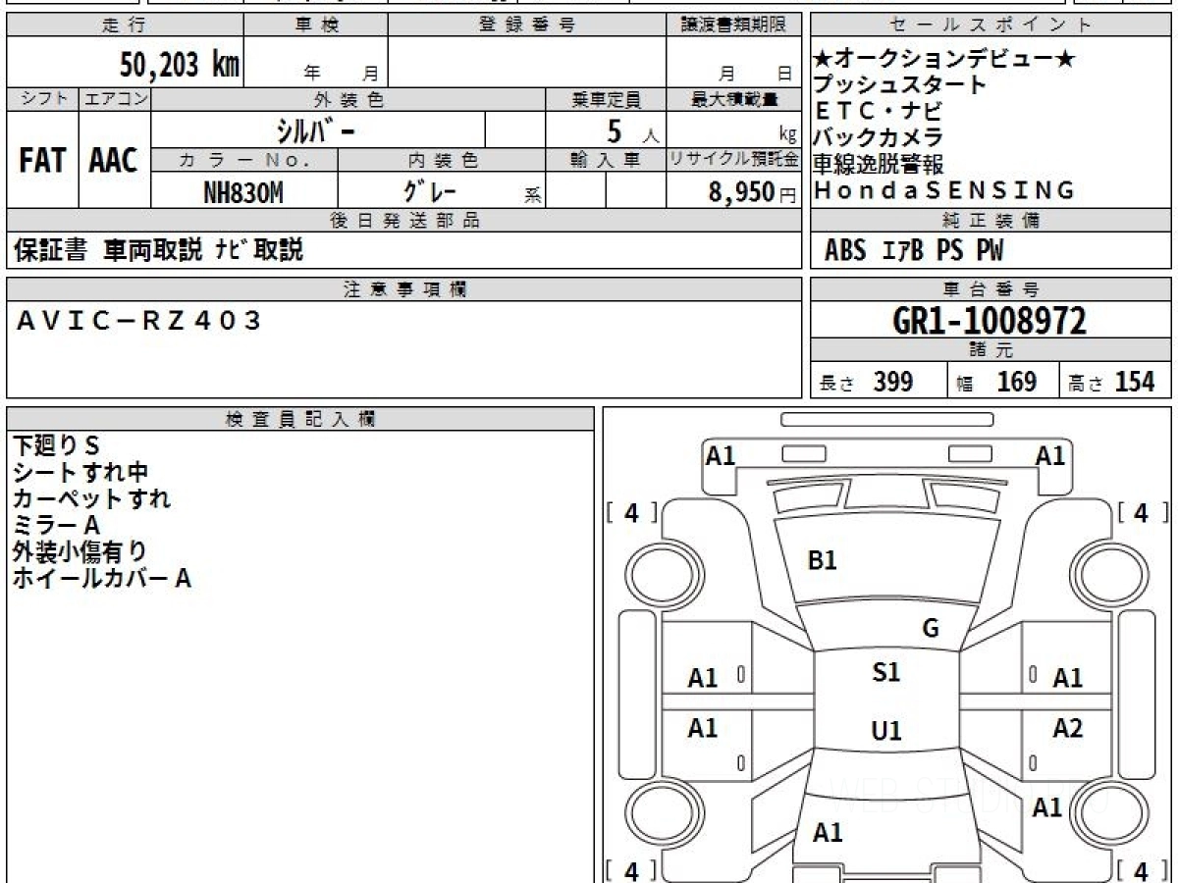The height and width of the screenshot is (883, 1178).
Task: Select the 車線逸脱警報 line
Action: click(878, 164)
